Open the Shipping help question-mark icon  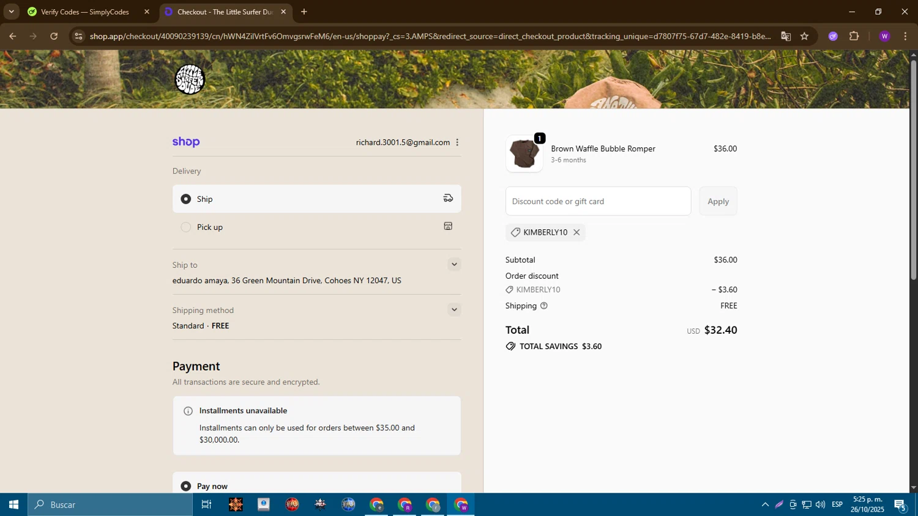(x=543, y=306)
